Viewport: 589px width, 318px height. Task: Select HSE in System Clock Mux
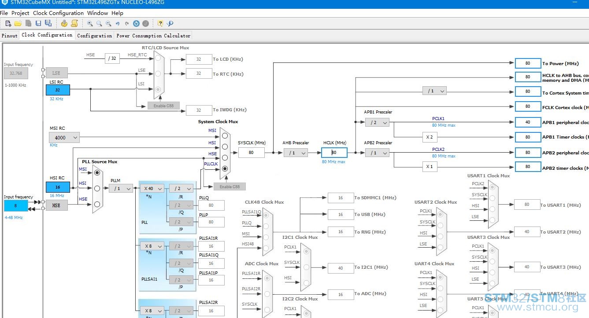225,157
